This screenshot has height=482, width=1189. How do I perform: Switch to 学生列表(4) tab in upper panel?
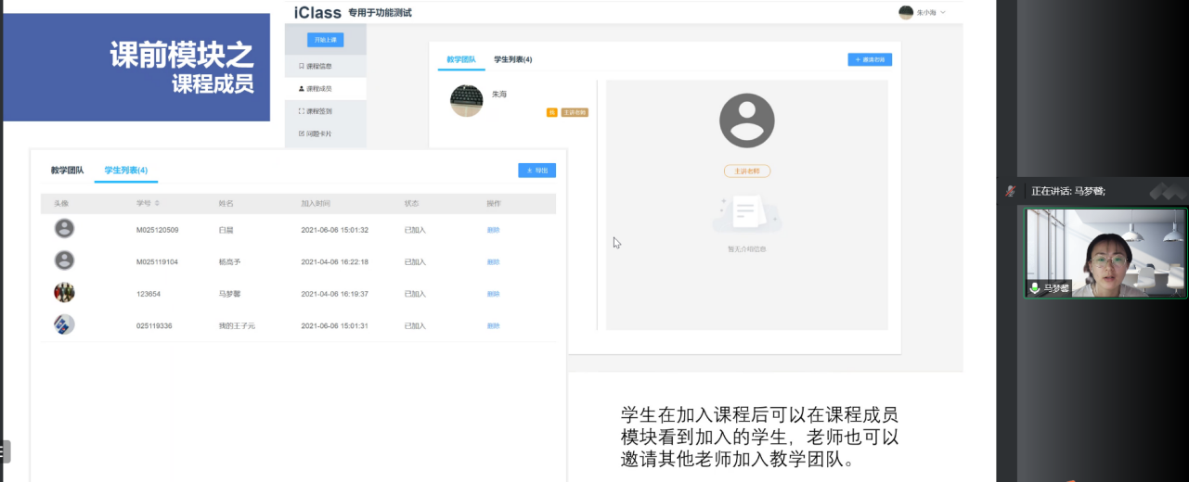point(512,59)
